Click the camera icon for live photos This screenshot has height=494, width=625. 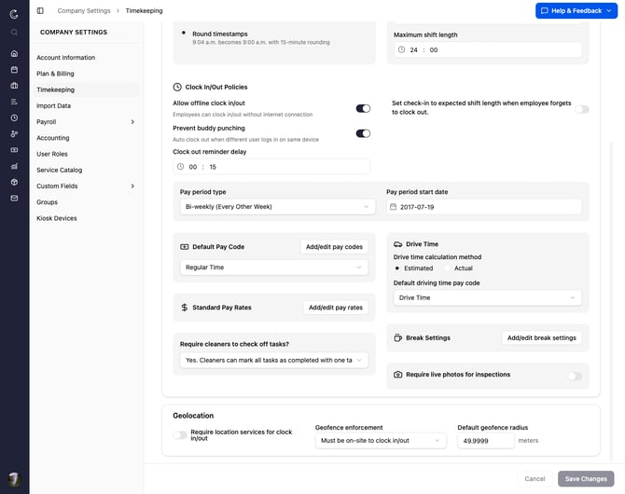point(397,375)
